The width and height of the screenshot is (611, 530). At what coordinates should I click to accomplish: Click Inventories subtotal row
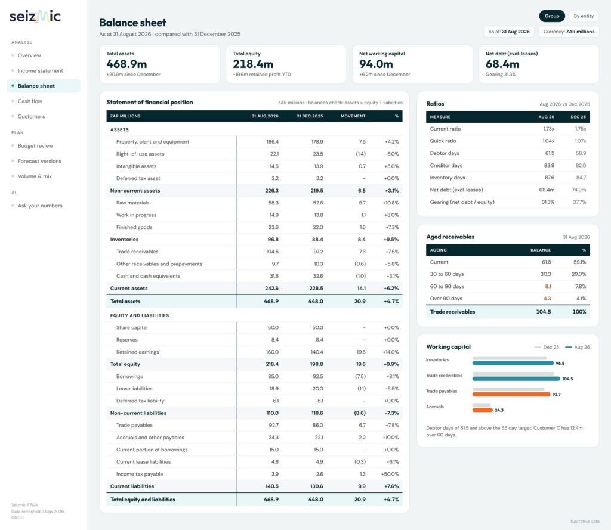[x=254, y=239]
